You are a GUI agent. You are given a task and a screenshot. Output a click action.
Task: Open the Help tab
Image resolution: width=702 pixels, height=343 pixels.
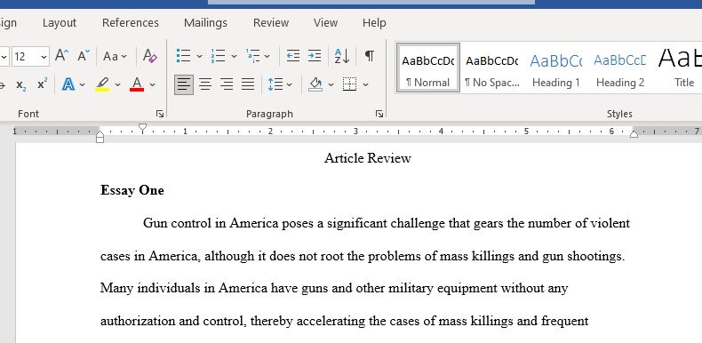pos(374,23)
